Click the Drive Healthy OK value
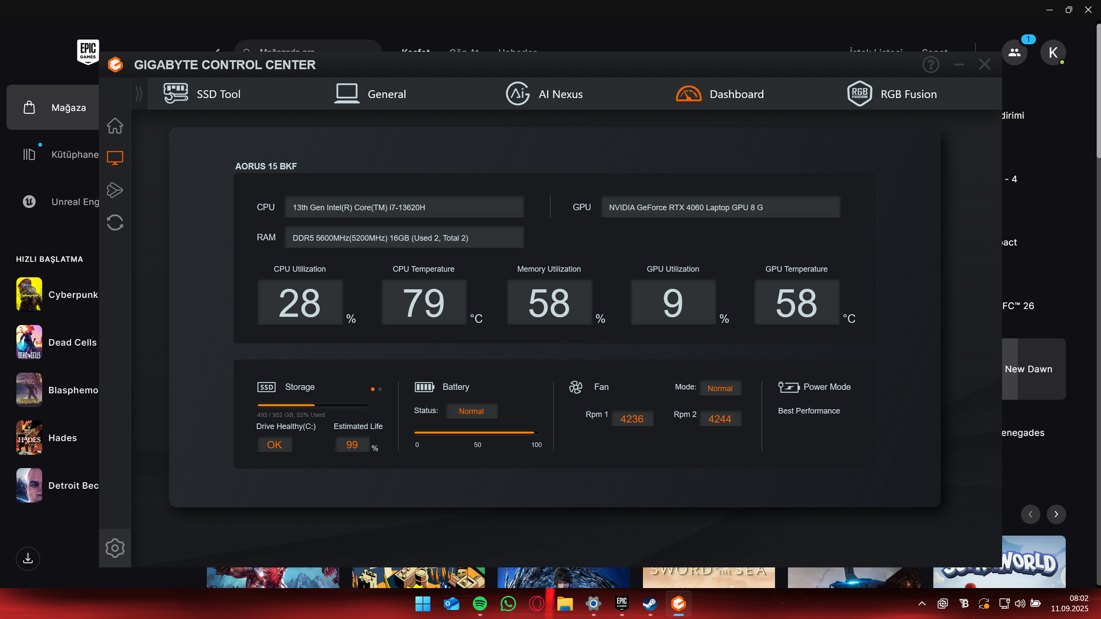This screenshot has height=619, width=1101. [274, 445]
